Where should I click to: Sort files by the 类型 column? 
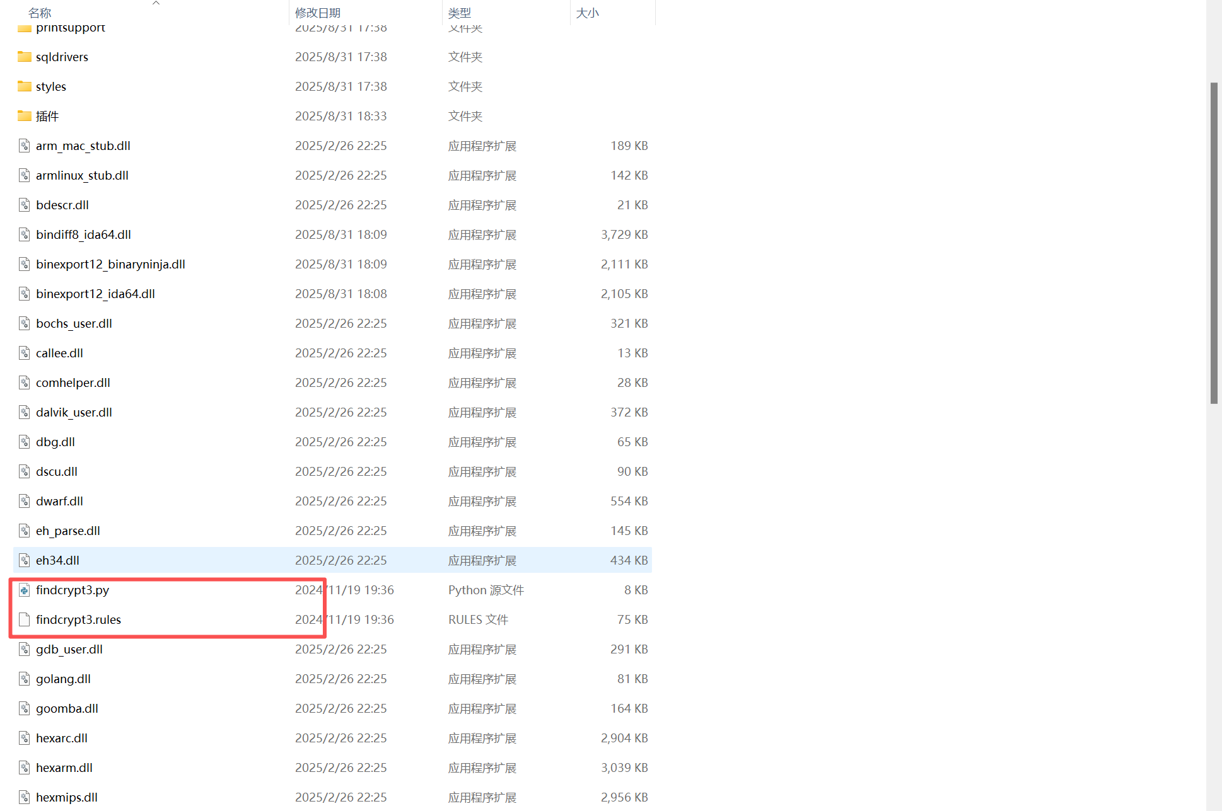460,13
